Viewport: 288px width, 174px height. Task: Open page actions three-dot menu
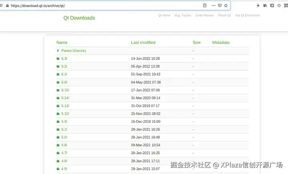[x=214, y=6]
